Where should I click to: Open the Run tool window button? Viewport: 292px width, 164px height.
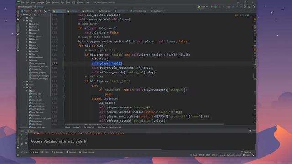[35, 152]
